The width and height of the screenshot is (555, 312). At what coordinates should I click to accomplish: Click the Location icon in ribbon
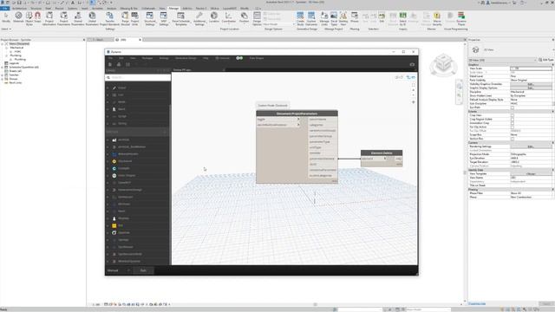tap(214, 17)
